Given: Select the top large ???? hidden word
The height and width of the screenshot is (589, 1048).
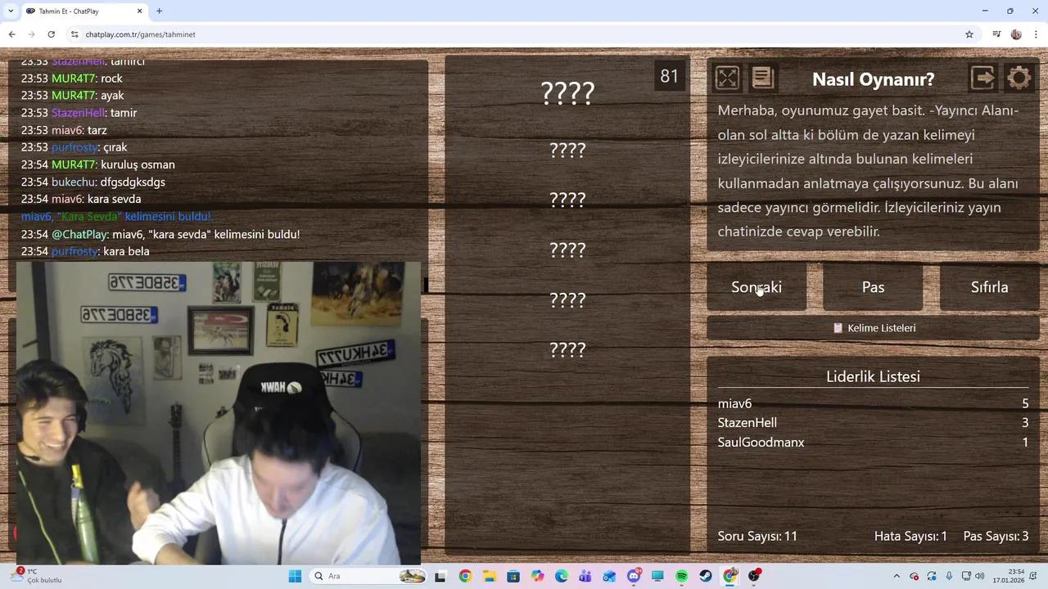Looking at the screenshot, I should [x=567, y=92].
